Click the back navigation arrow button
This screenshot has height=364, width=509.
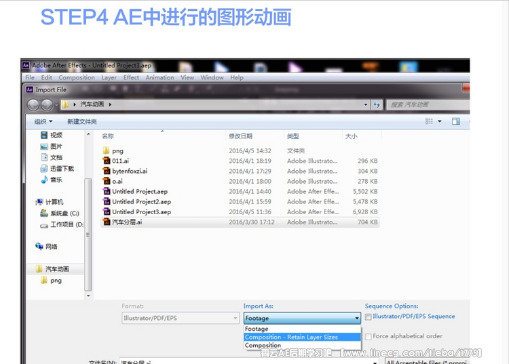[33, 104]
